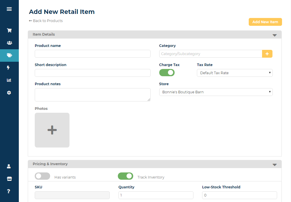
Task: Disable the Charge Tax toggle
Action: 167,73
